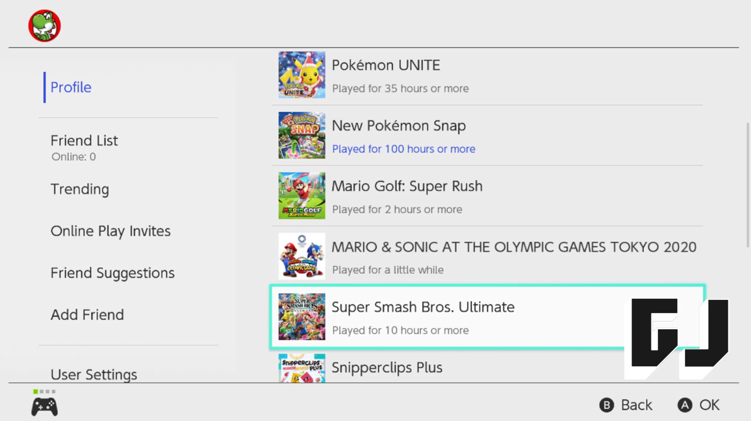Click the Mario Golf: Super Rush icon
Image resolution: width=751 pixels, height=421 pixels.
(302, 196)
